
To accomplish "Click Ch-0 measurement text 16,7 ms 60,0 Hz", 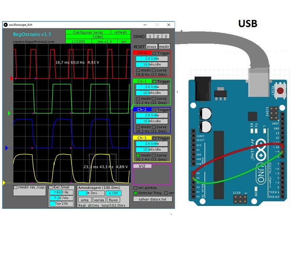I will coord(70,62).
